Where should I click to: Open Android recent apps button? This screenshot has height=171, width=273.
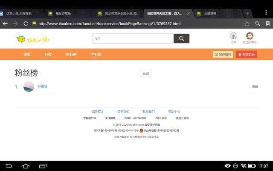coord(41,165)
